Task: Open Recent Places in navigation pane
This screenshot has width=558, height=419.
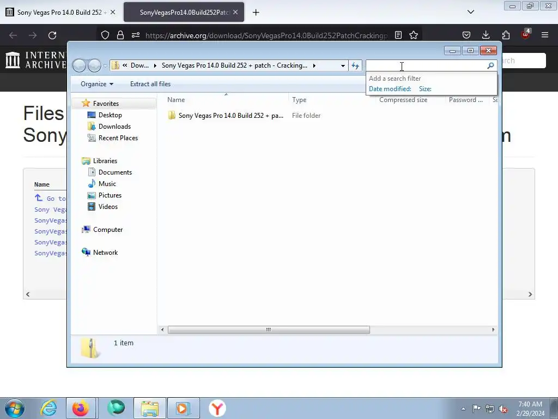Action: pyautogui.click(x=118, y=138)
